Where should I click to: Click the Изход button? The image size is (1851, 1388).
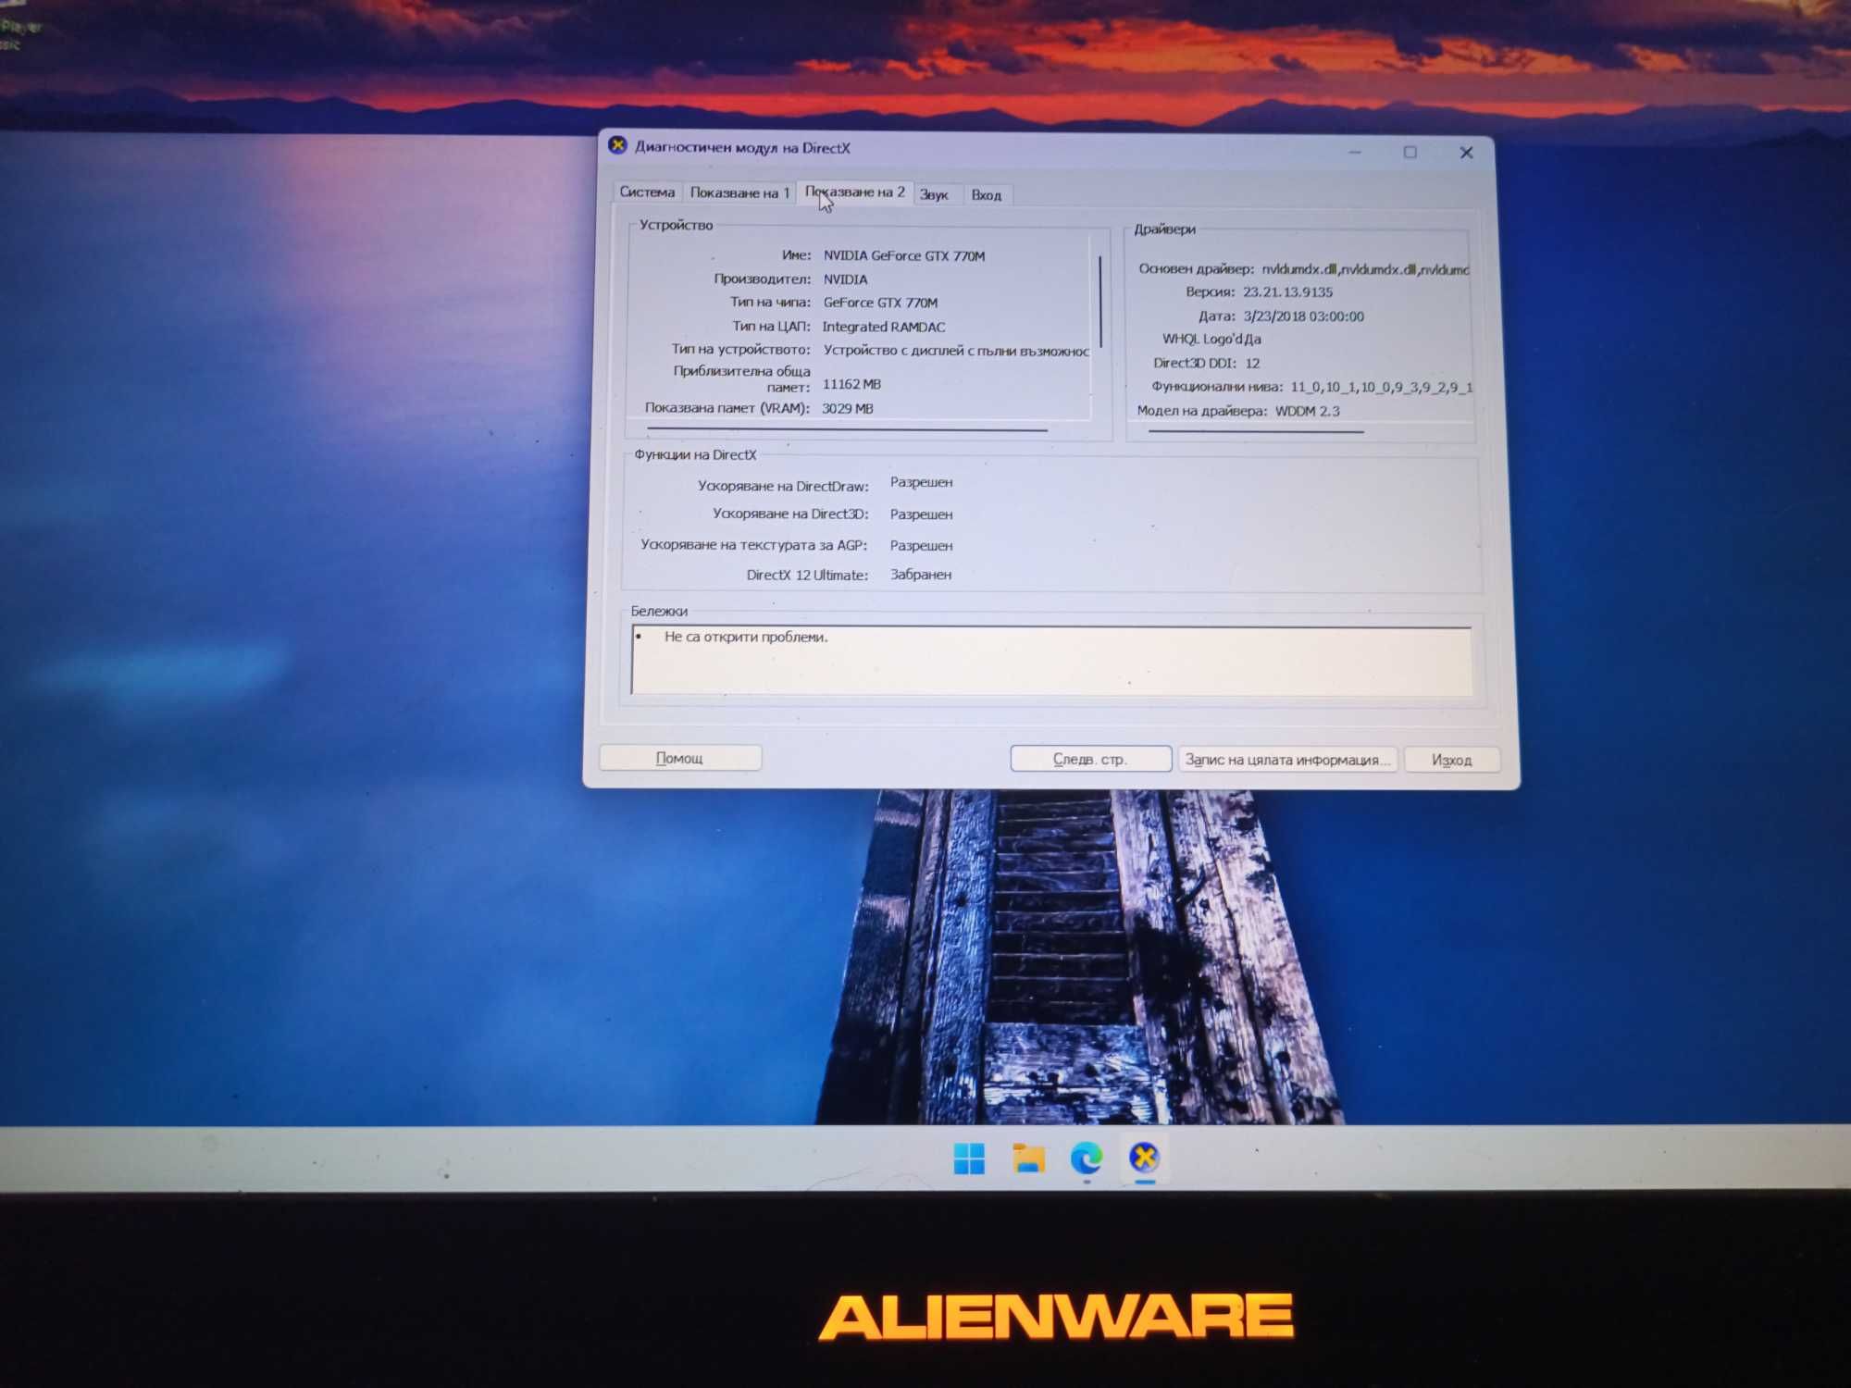click(x=1451, y=760)
